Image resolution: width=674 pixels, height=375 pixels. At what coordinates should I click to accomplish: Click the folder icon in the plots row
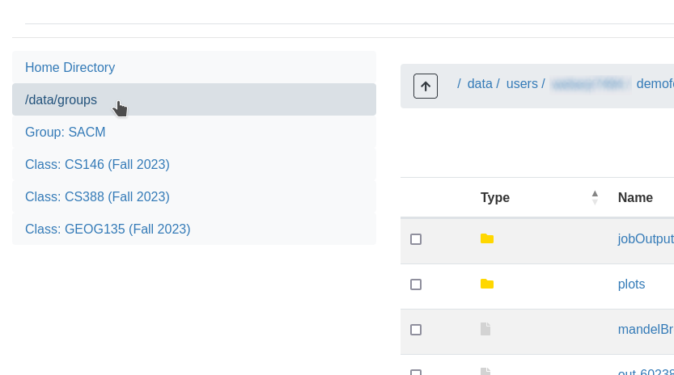[x=486, y=284]
